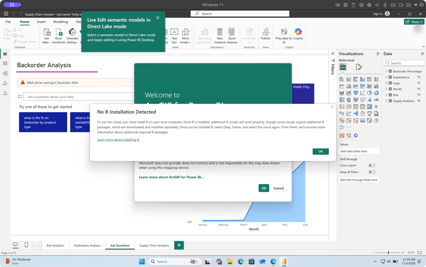Expand the Explanations table

[x=386, y=77]
